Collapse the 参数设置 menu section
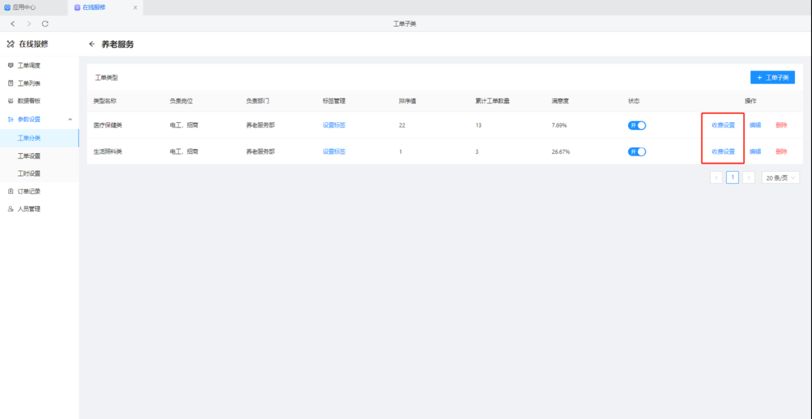Screen dimensions: 812x419 click(x=70, y=120)
